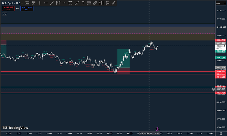227x136 pixels.
Task: Click the 17:30 time axis label
Action: pos(119,134)
